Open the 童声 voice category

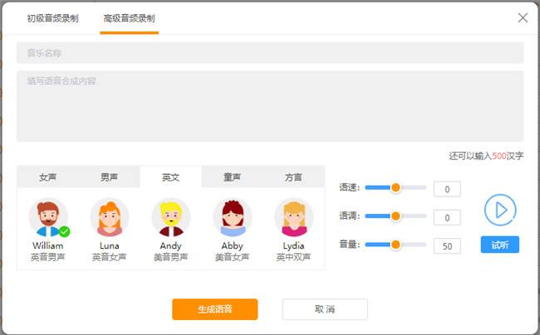(233, 177)
